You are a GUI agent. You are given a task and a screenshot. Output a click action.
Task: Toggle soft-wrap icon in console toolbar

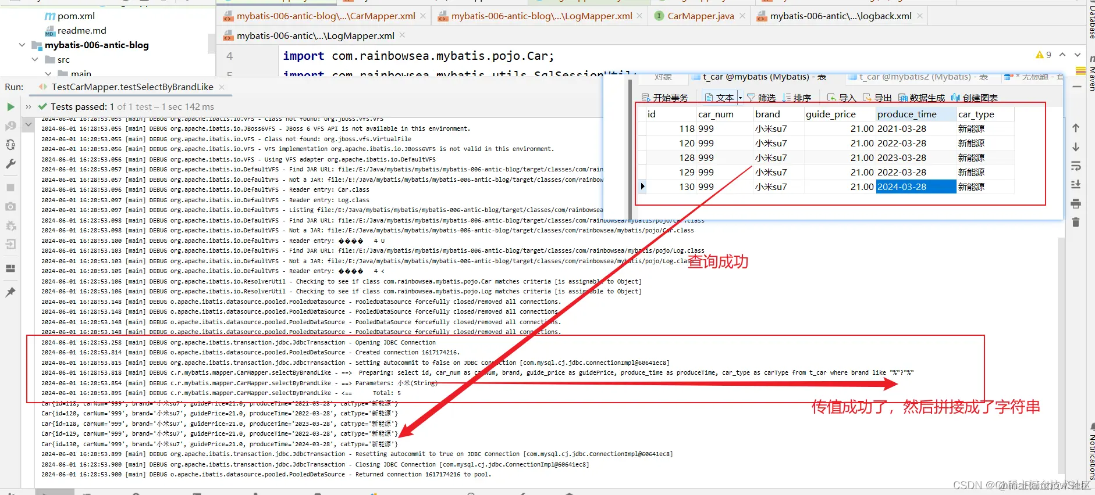(1076, 166)
